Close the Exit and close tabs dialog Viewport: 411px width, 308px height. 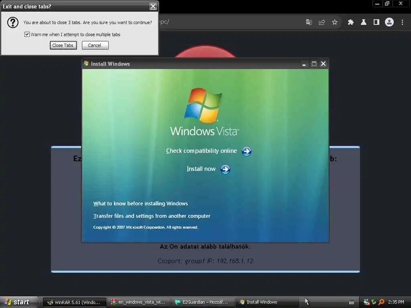tap(153, 6)
